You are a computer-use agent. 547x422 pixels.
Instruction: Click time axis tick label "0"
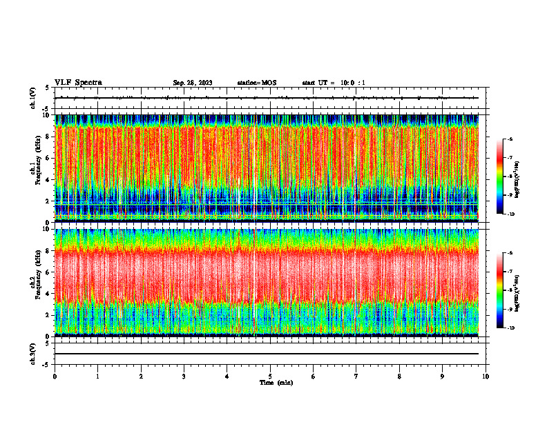pyautogui.click(x=55, y=376)
